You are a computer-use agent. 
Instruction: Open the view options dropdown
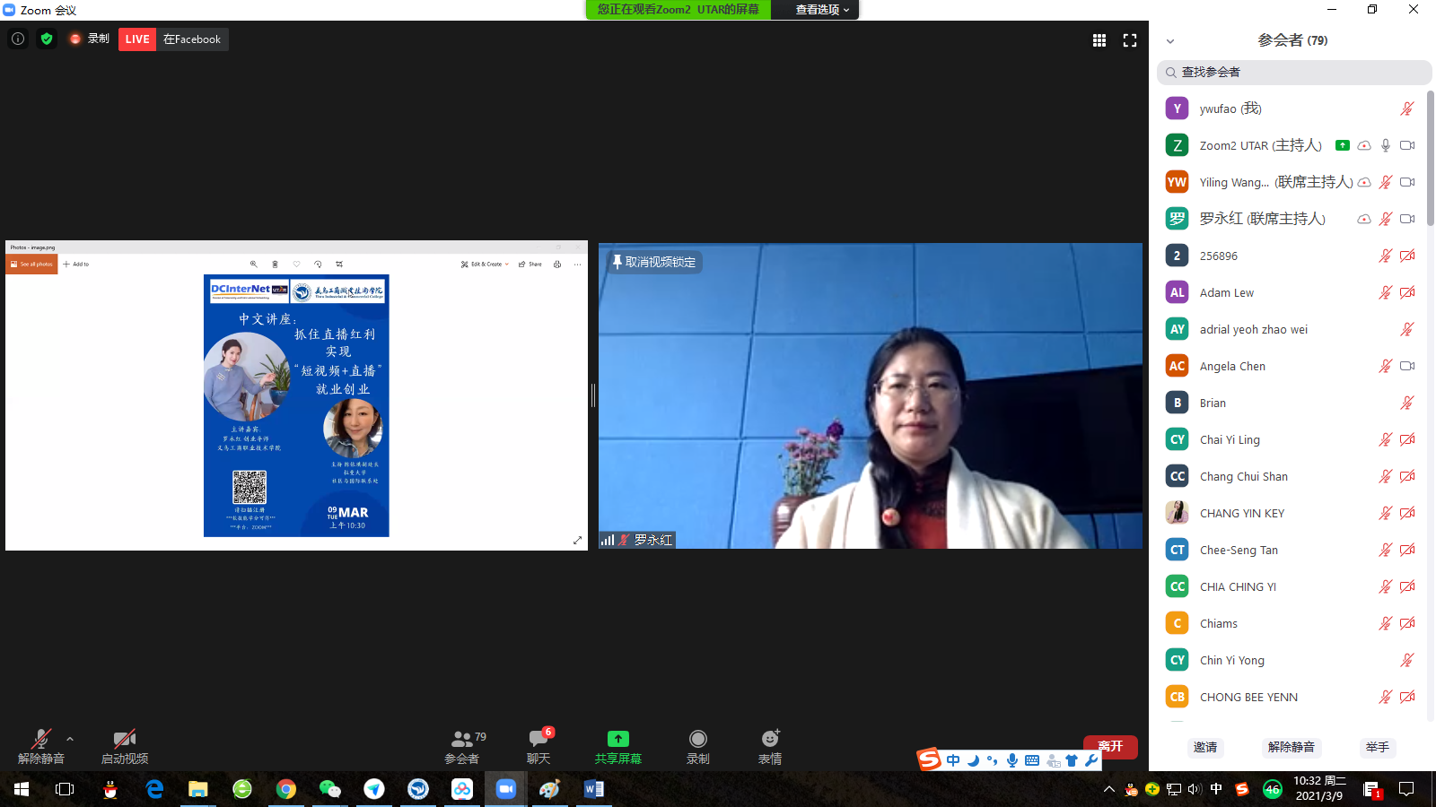pos(822,10)
